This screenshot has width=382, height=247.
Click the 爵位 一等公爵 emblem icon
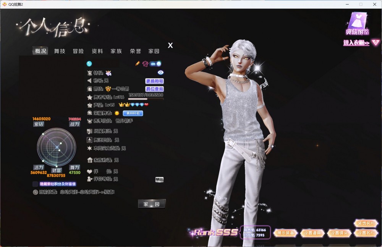tap(108, 89)
